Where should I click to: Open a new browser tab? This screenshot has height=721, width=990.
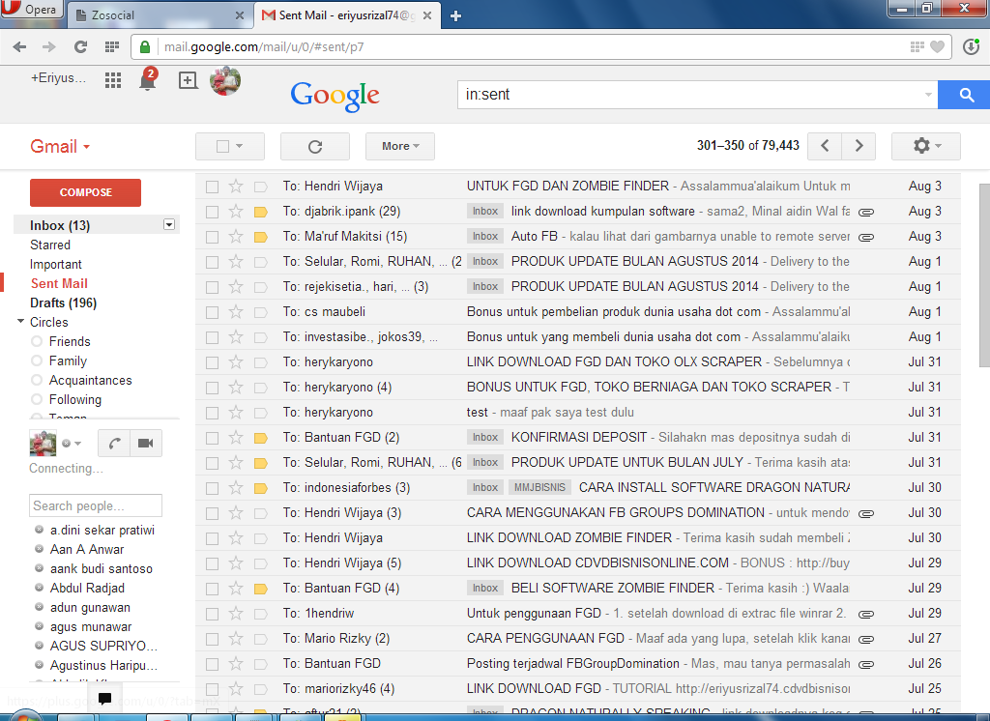[455, 15]
